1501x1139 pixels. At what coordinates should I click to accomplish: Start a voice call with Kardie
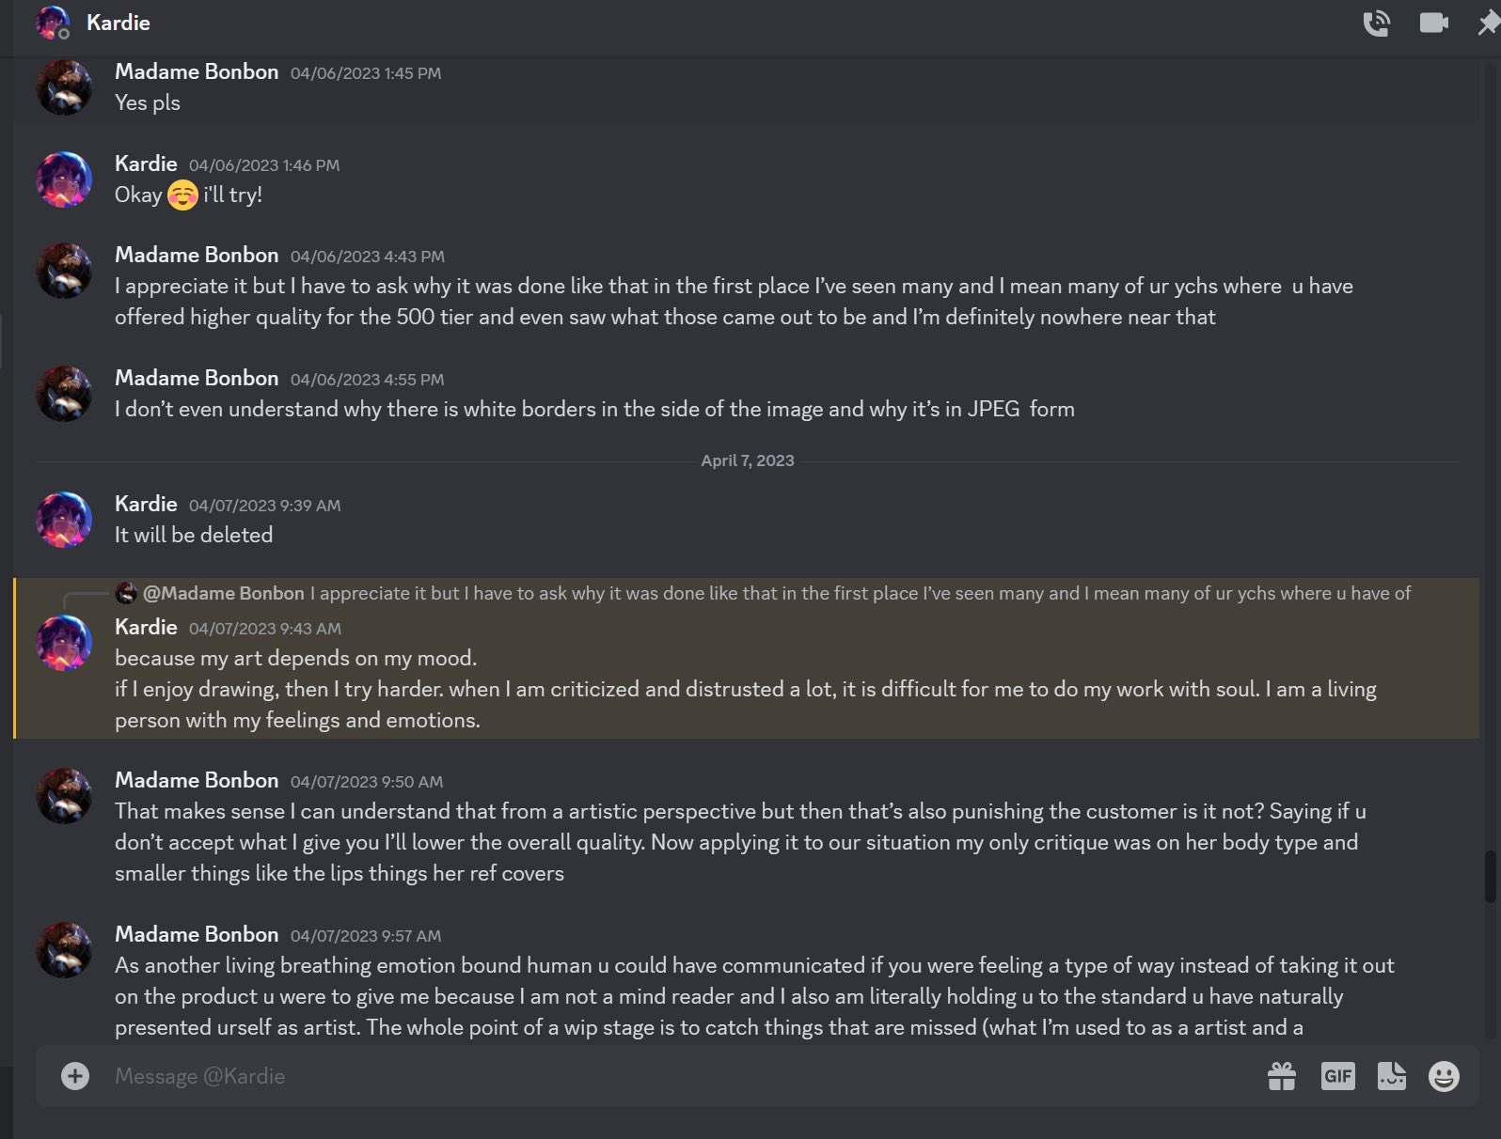(1377, 23)
